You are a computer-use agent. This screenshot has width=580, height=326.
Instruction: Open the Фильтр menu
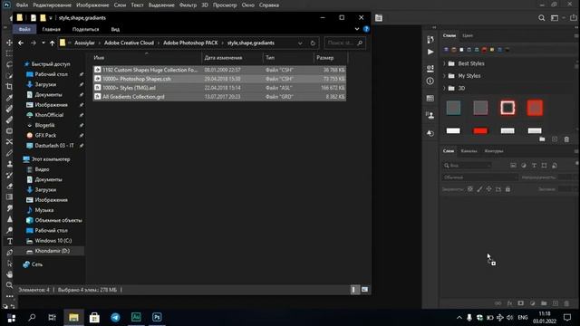point(188,5)
